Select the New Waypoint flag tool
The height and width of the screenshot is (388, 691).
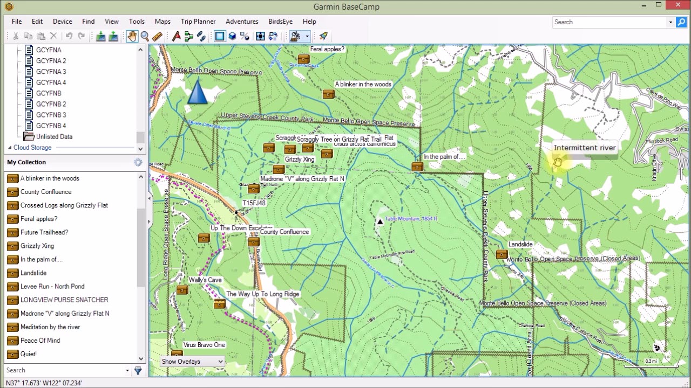[176, 36]
